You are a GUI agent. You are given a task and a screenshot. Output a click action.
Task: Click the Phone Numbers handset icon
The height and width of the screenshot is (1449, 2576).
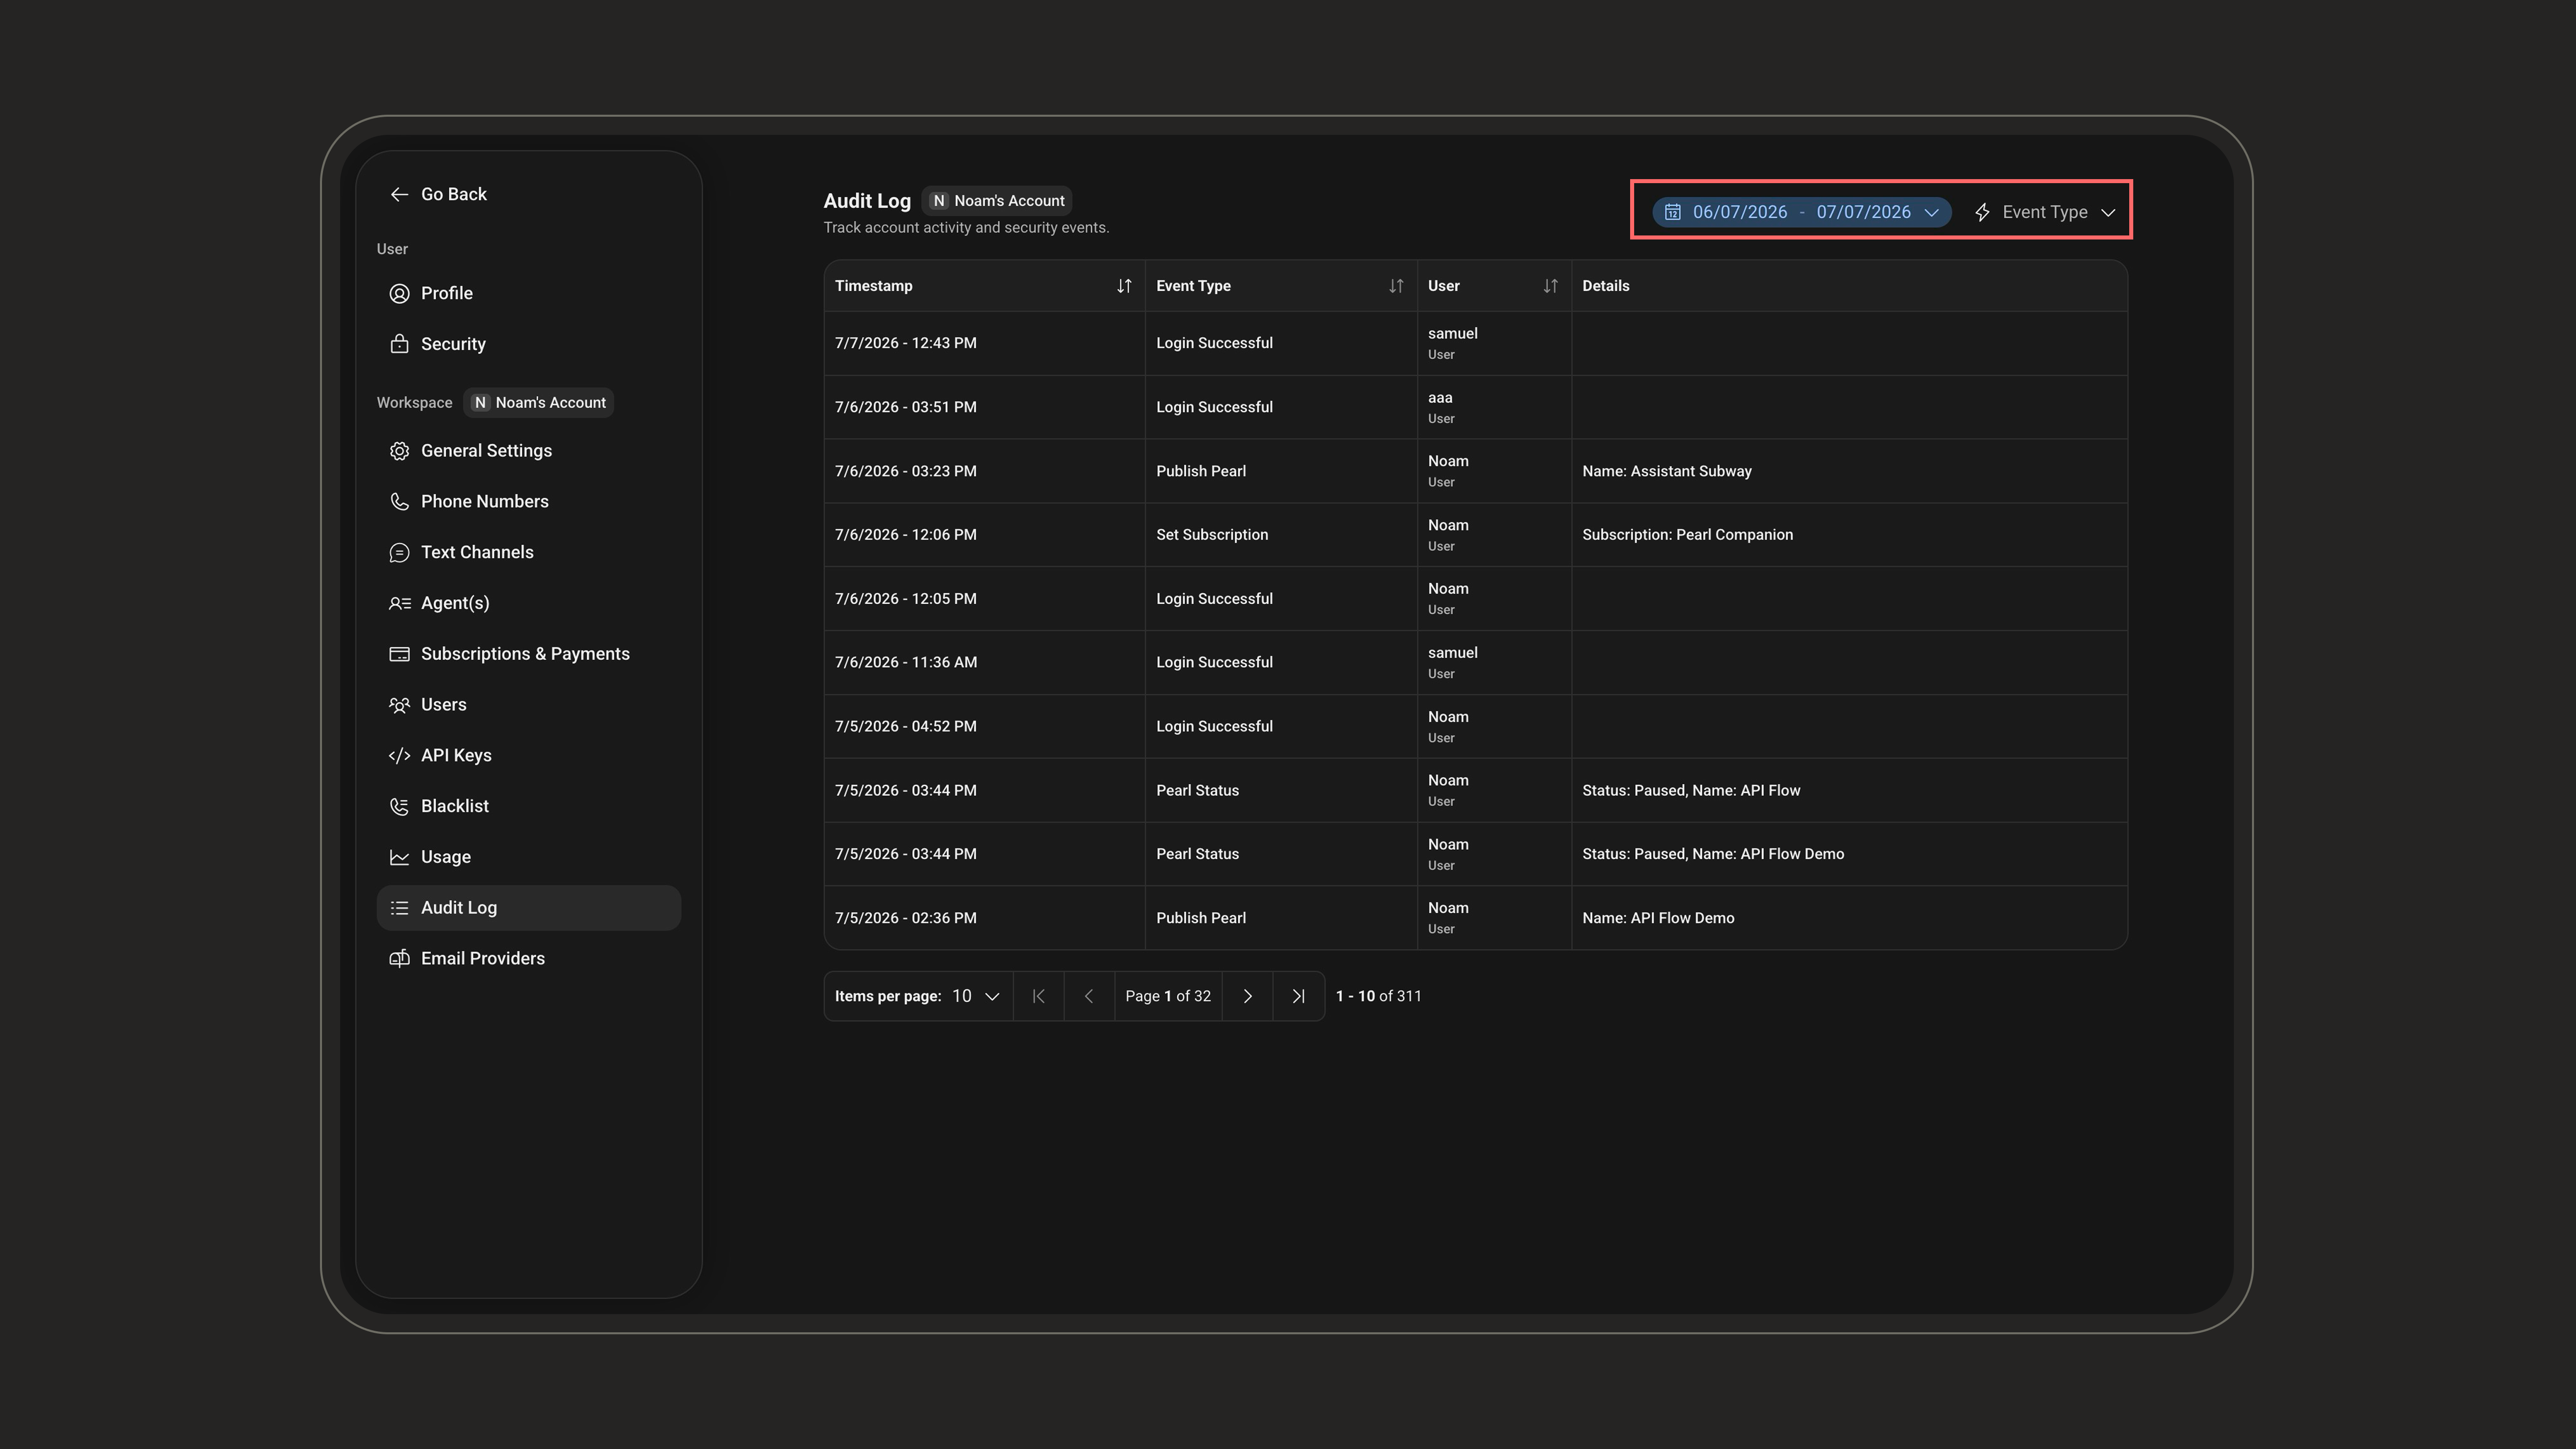tap(399, 502)
